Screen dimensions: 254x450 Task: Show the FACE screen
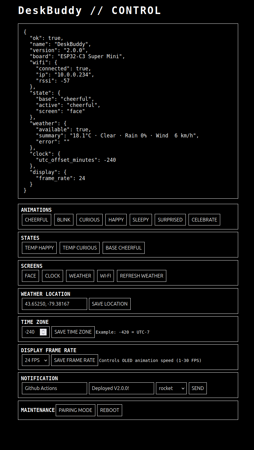(x=30, y=276)
